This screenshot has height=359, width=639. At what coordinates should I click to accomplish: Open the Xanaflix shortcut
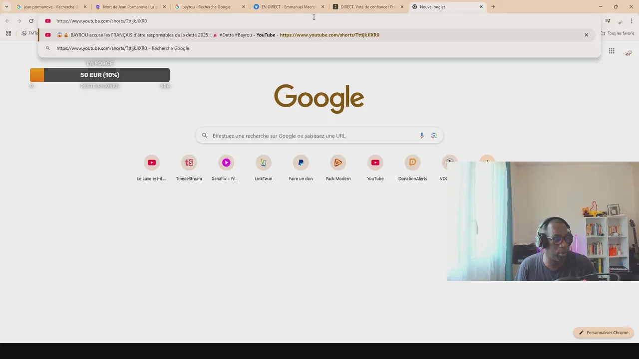(226, 168)
